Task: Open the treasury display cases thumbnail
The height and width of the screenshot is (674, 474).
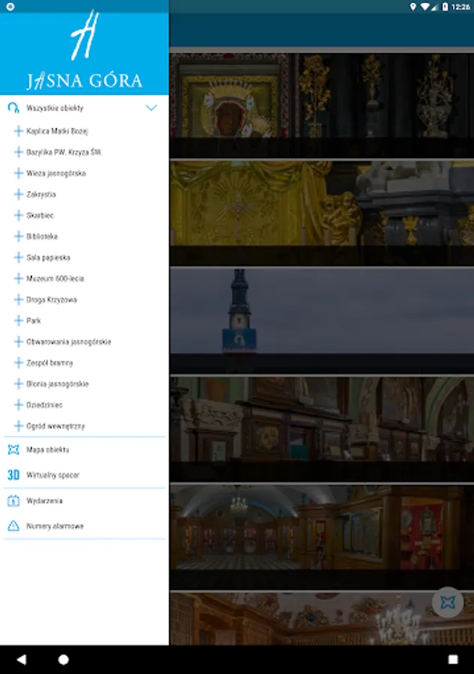Action: pos(322,537)
